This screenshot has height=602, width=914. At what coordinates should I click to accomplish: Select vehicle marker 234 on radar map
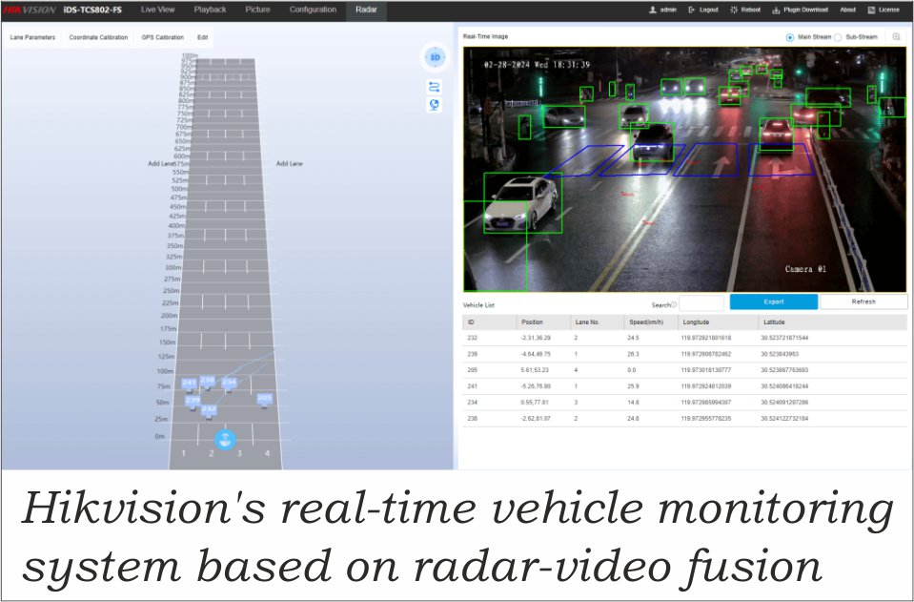point(229,384)
